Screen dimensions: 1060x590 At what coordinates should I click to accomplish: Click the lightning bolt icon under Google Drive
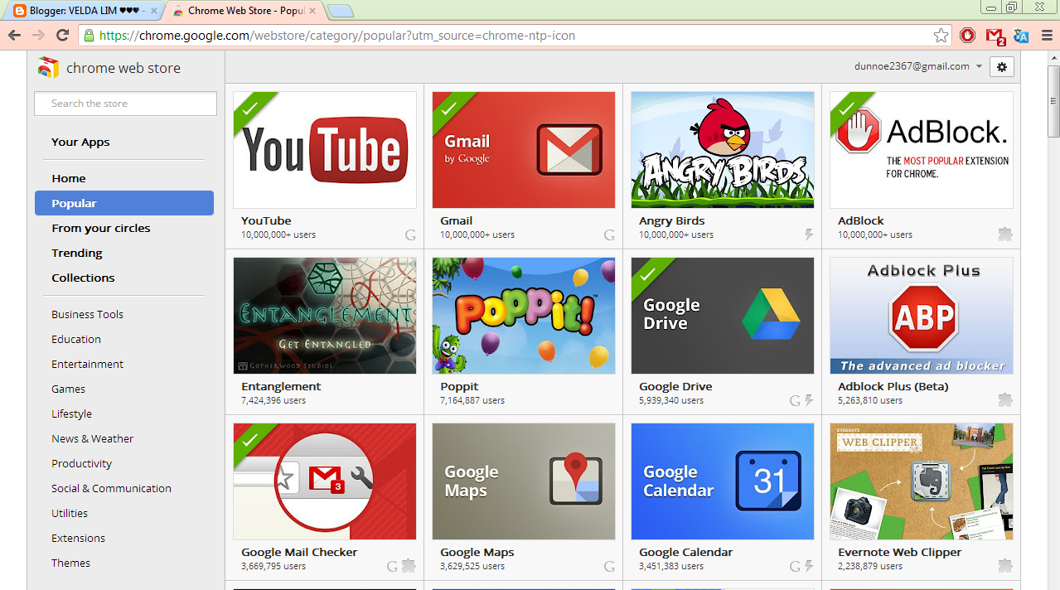click(x=810, y=400)
